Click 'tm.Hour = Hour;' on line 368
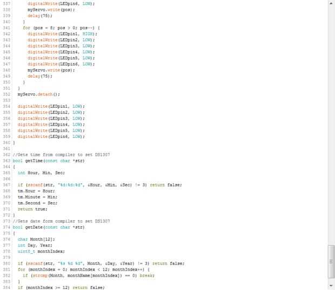Screen dimensions: 335x290 coord(36,191)
